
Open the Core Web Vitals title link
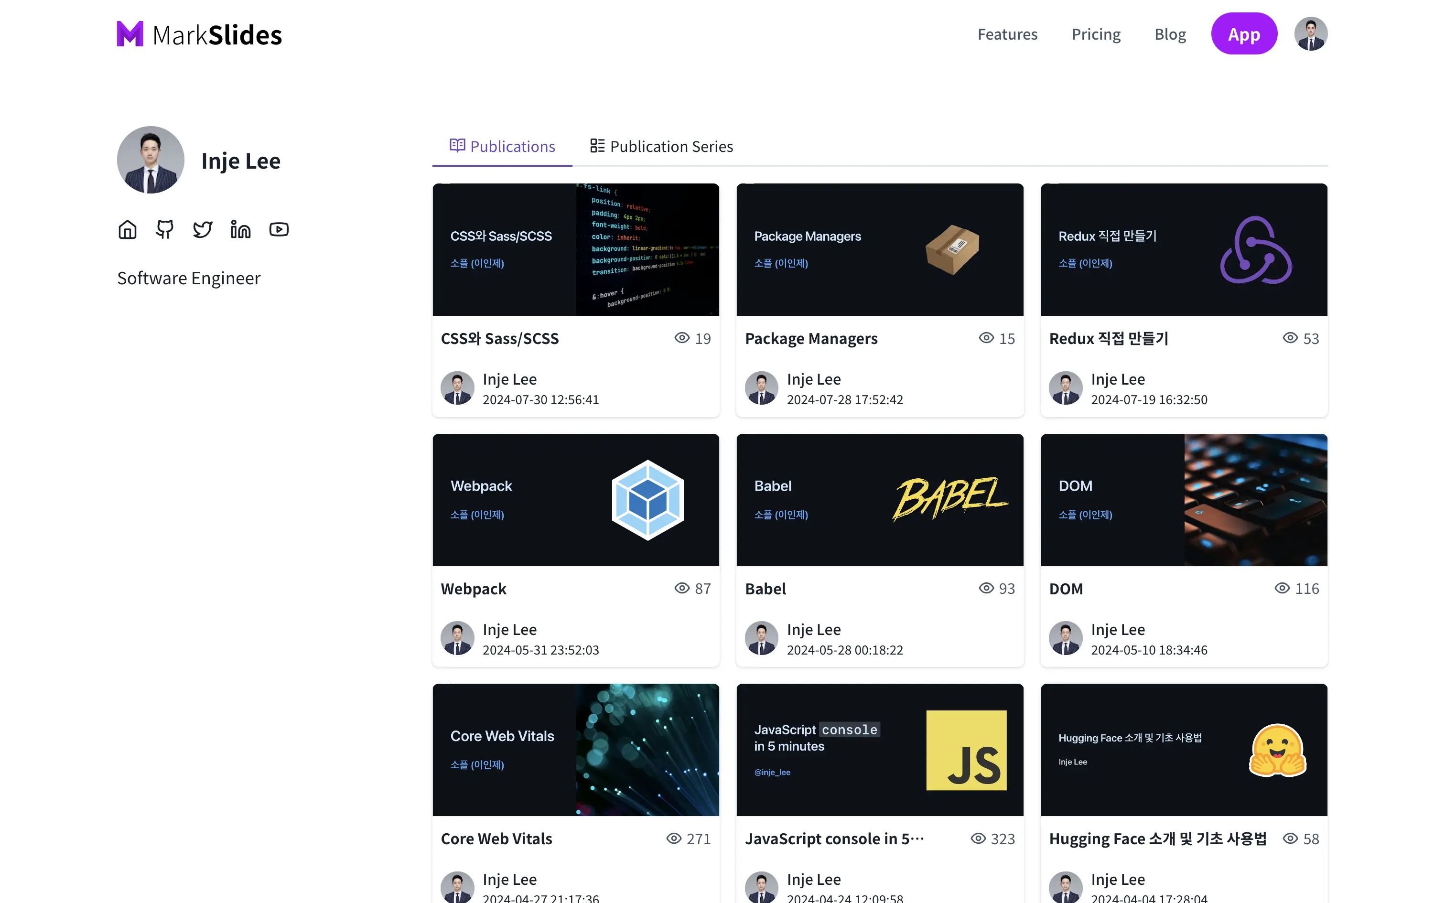[x=496, y=838]
